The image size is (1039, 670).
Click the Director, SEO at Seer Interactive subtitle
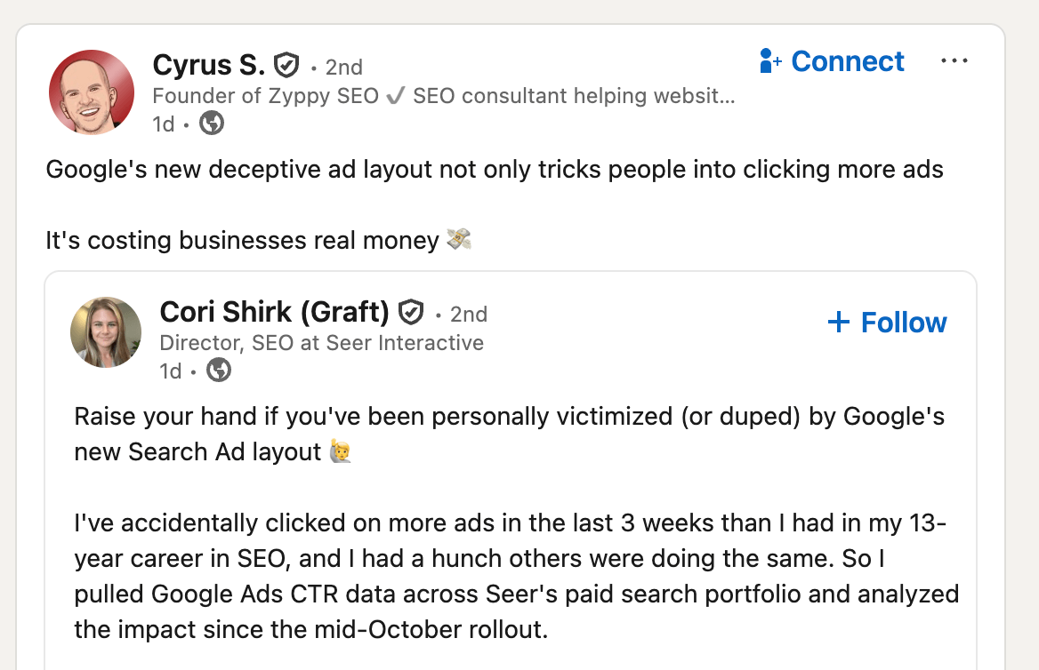pos(321,342)
